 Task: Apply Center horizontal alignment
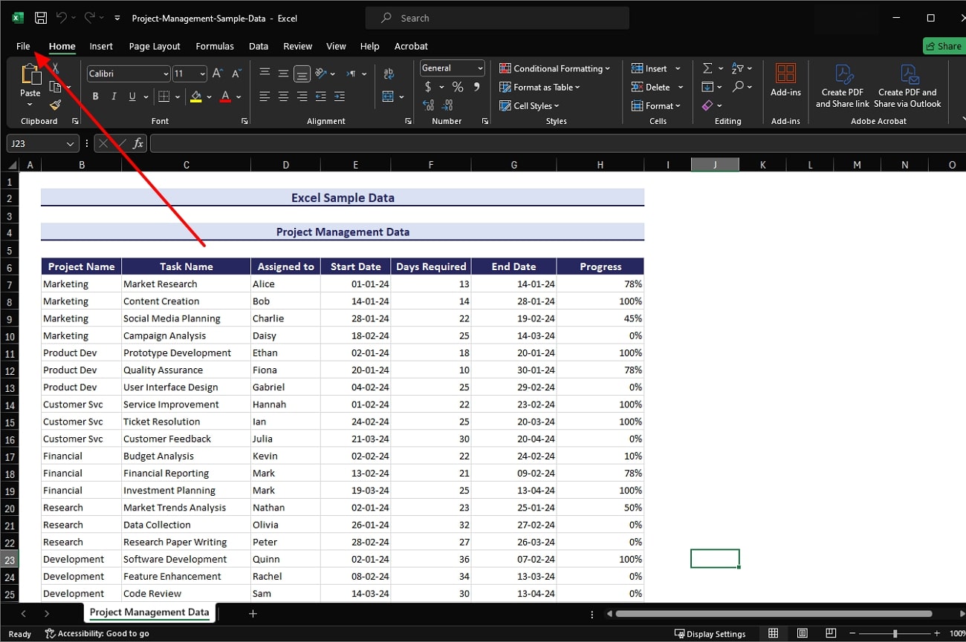283,96
